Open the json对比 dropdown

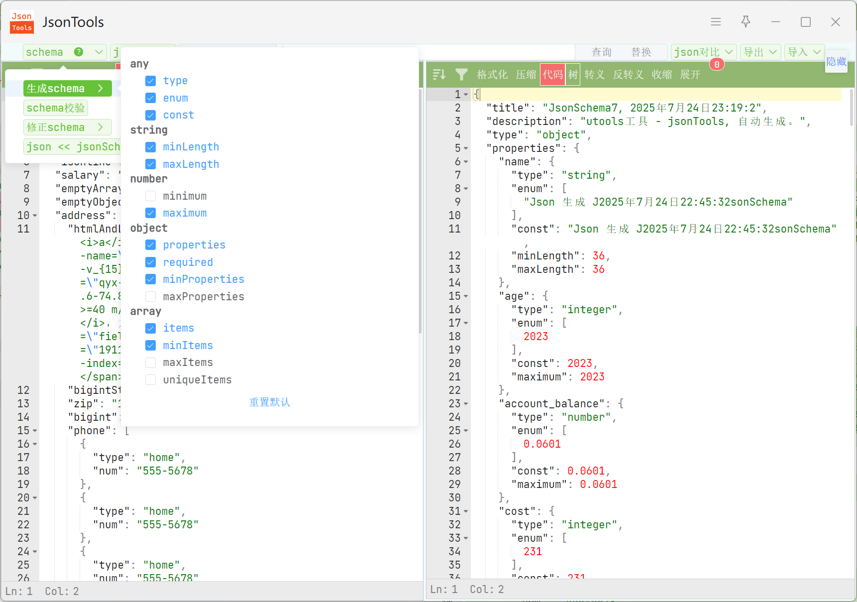(704, 52)
